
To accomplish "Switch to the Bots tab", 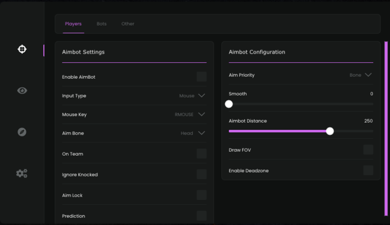I will pos(101,24).
